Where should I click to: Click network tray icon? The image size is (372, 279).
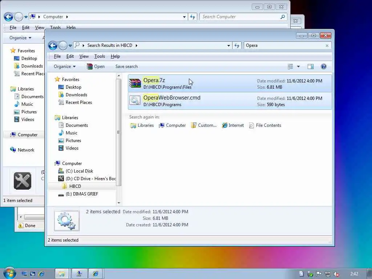tap(327, 274)
